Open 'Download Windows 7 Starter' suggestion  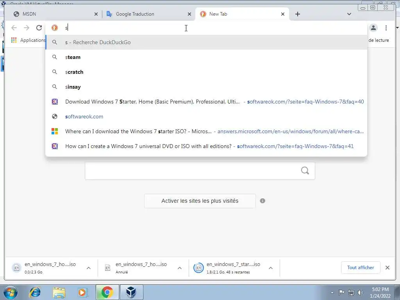click(x=206, y=102)
